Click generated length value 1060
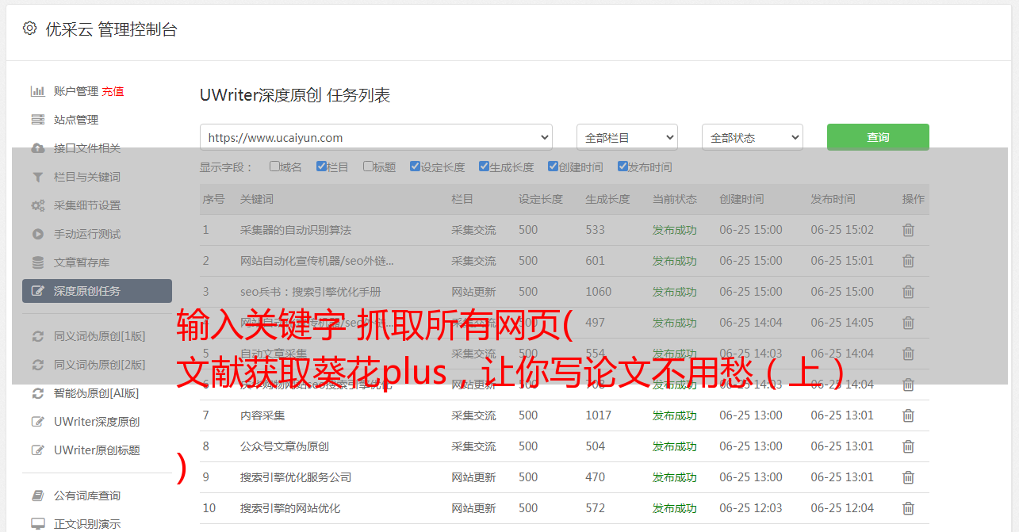 point(599,292)
